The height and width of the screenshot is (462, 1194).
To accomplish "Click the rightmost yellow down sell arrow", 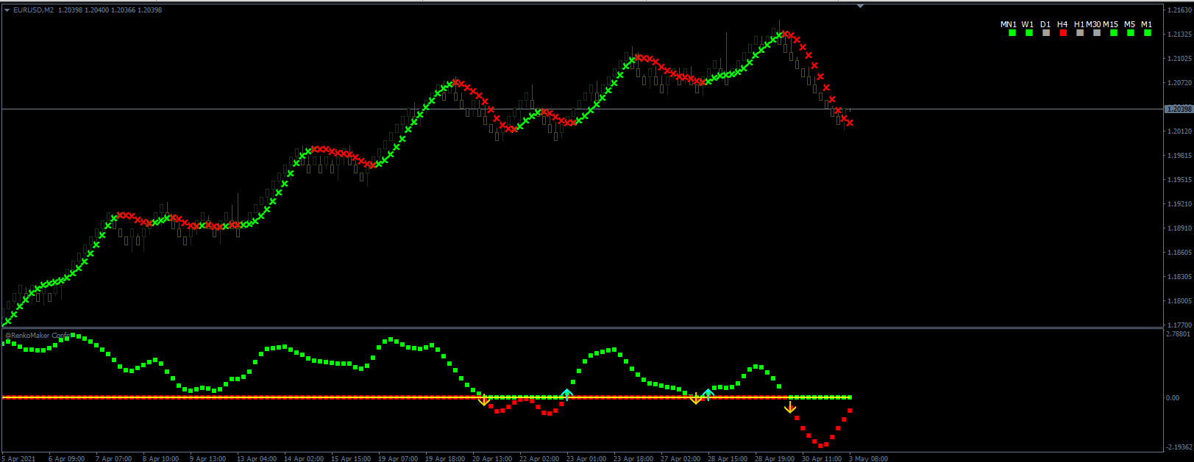I will click(x=790, y=408).
